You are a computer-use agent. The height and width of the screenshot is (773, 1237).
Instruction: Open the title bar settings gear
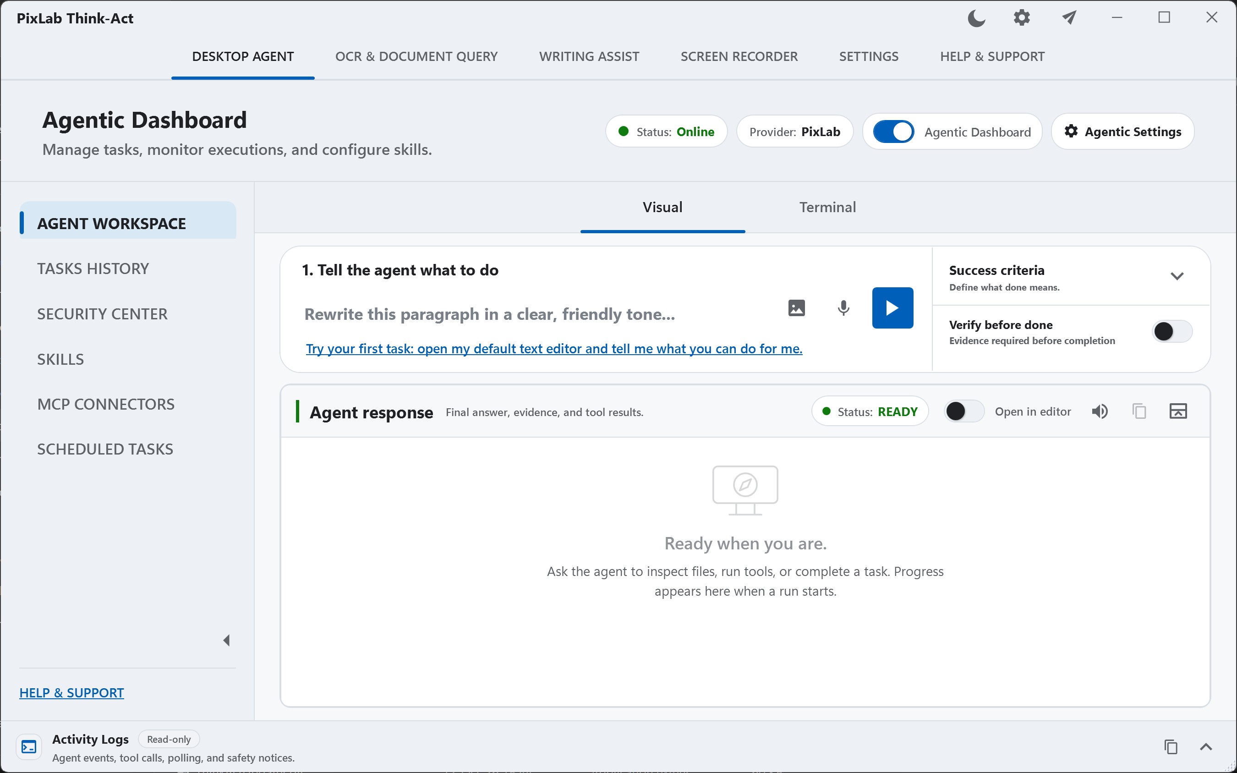tap(1022, 18)
